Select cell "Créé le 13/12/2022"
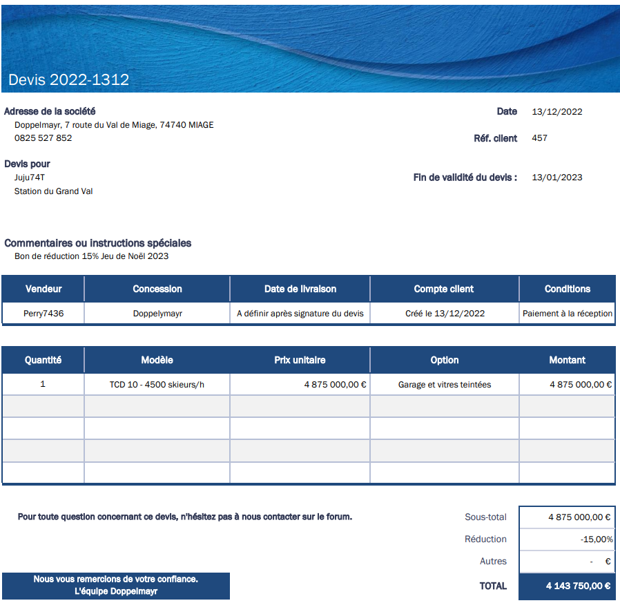 click(445, 314)
